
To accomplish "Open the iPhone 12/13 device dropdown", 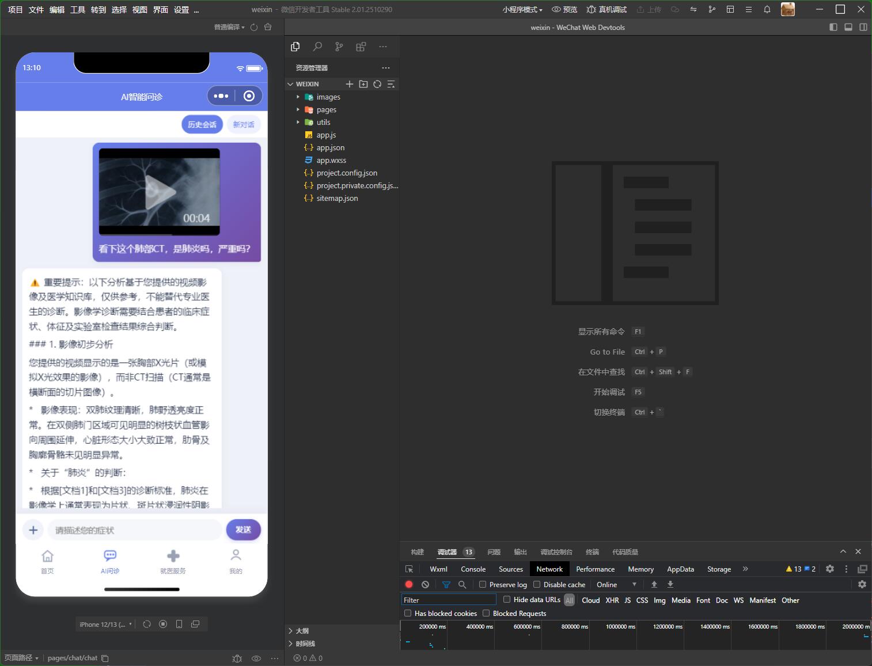I will click(106, 624).
